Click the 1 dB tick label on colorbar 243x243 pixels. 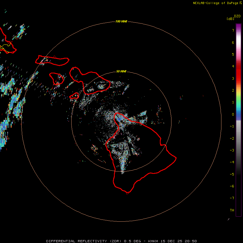(233, 102)
